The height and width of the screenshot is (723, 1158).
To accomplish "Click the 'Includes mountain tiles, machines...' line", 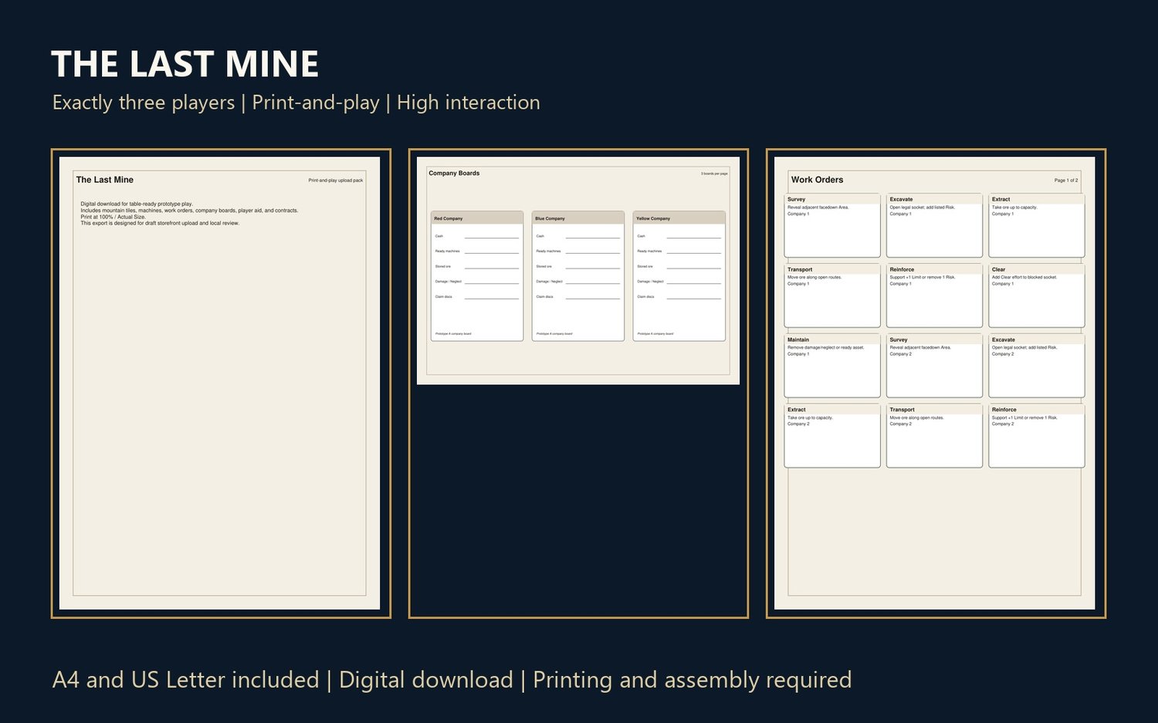I will tap(189, 210).
